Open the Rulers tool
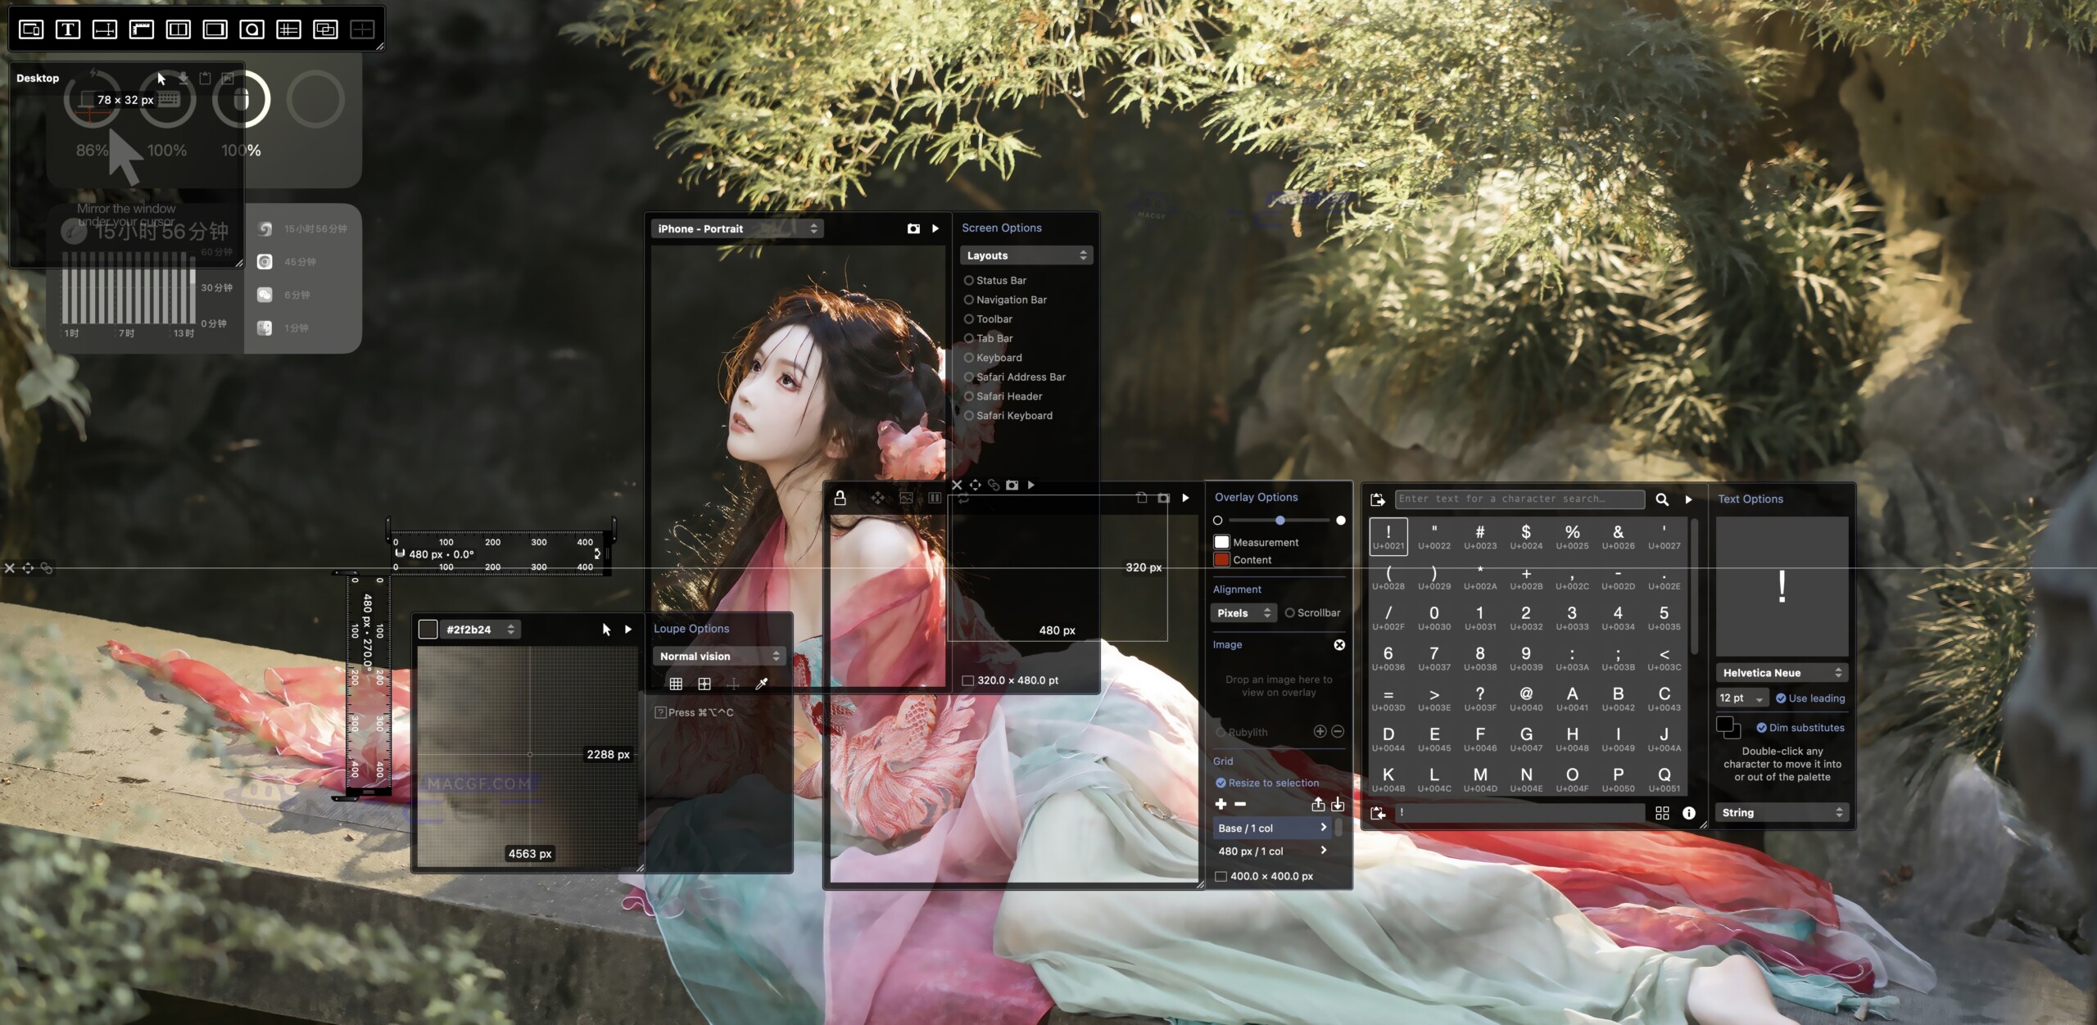The height and width of the screenshot is (1025, 2097). click(142, 29)
